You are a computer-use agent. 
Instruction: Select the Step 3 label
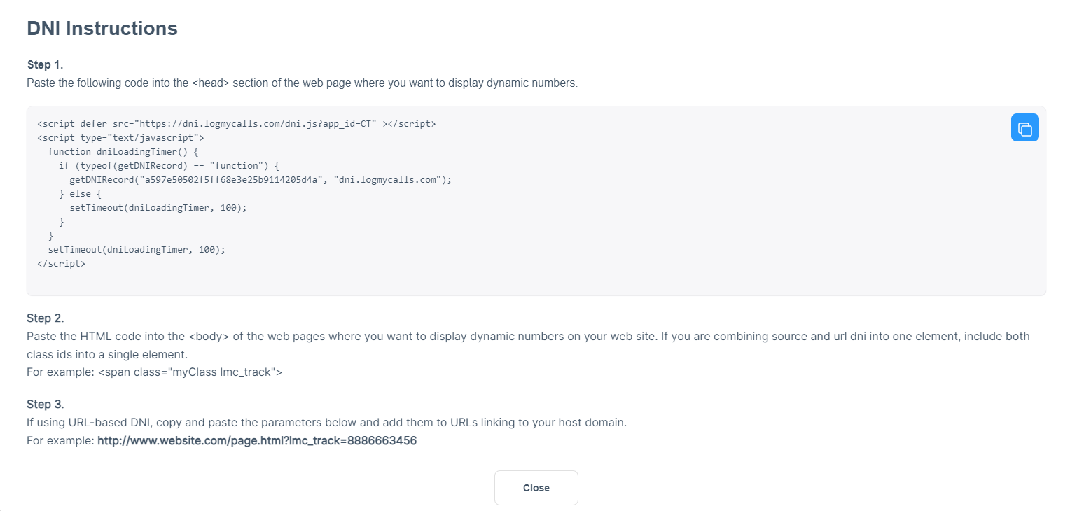click(x=45, y=405)
